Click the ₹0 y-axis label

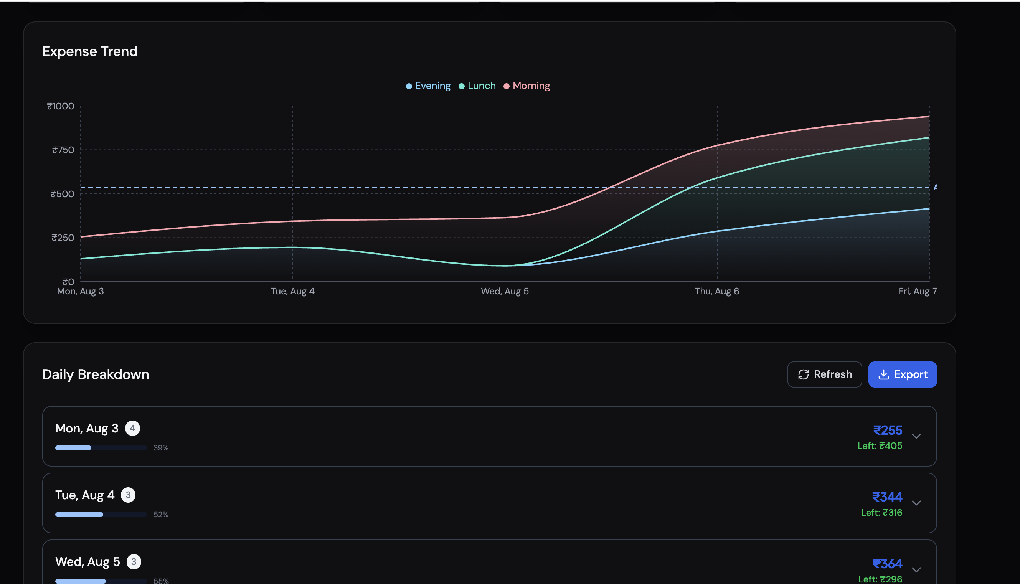coord(68,282)
